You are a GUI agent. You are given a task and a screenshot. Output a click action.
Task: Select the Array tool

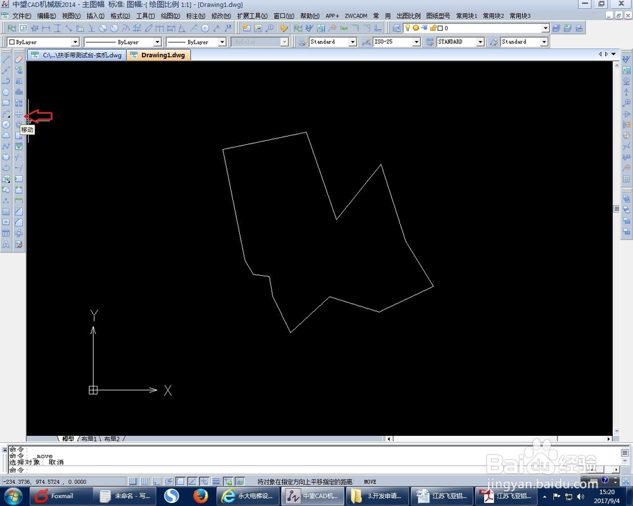(18, 103)
